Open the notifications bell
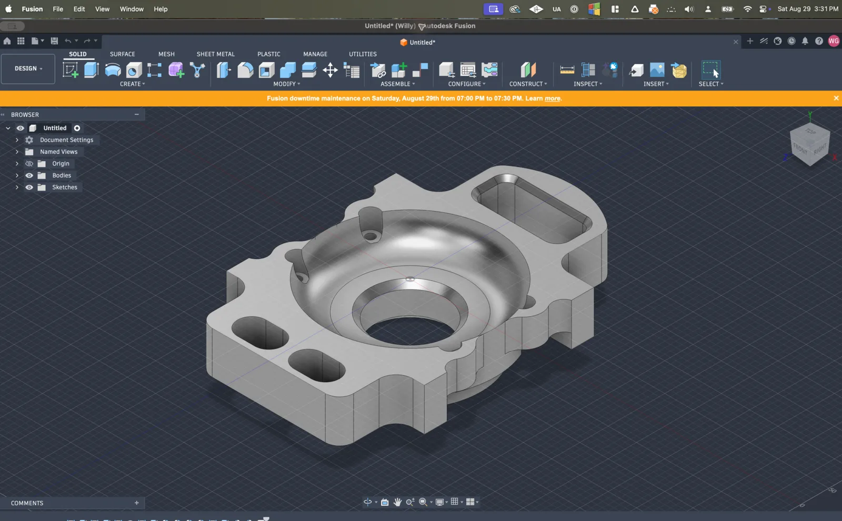 click(x=805, y=41)
